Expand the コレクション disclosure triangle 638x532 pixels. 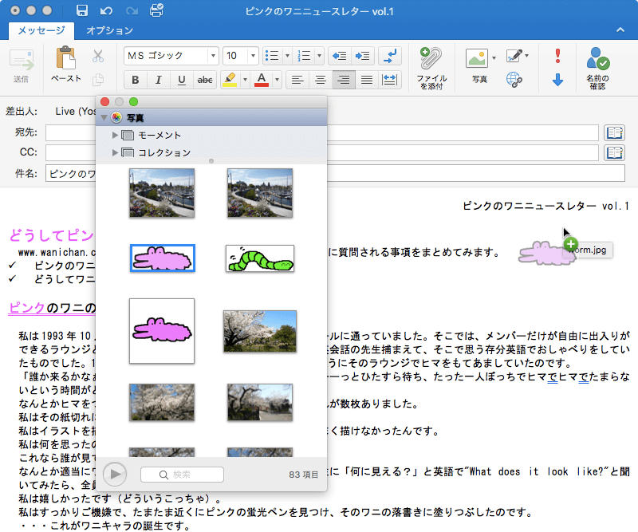116,152
